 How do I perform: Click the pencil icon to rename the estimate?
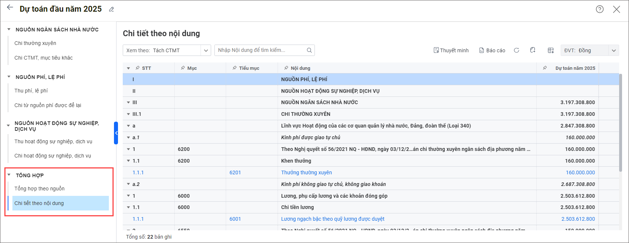[x=111, y=10]
